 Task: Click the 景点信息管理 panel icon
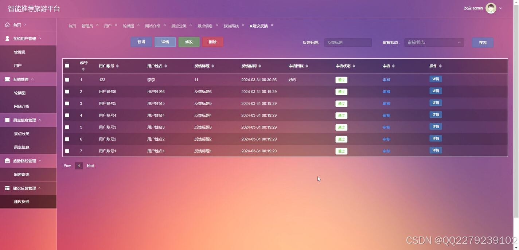(7, 120)
